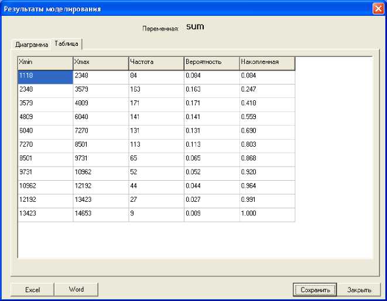387x301 pixels.
Task: Click the Xmin column header
Action: (45, 62)
